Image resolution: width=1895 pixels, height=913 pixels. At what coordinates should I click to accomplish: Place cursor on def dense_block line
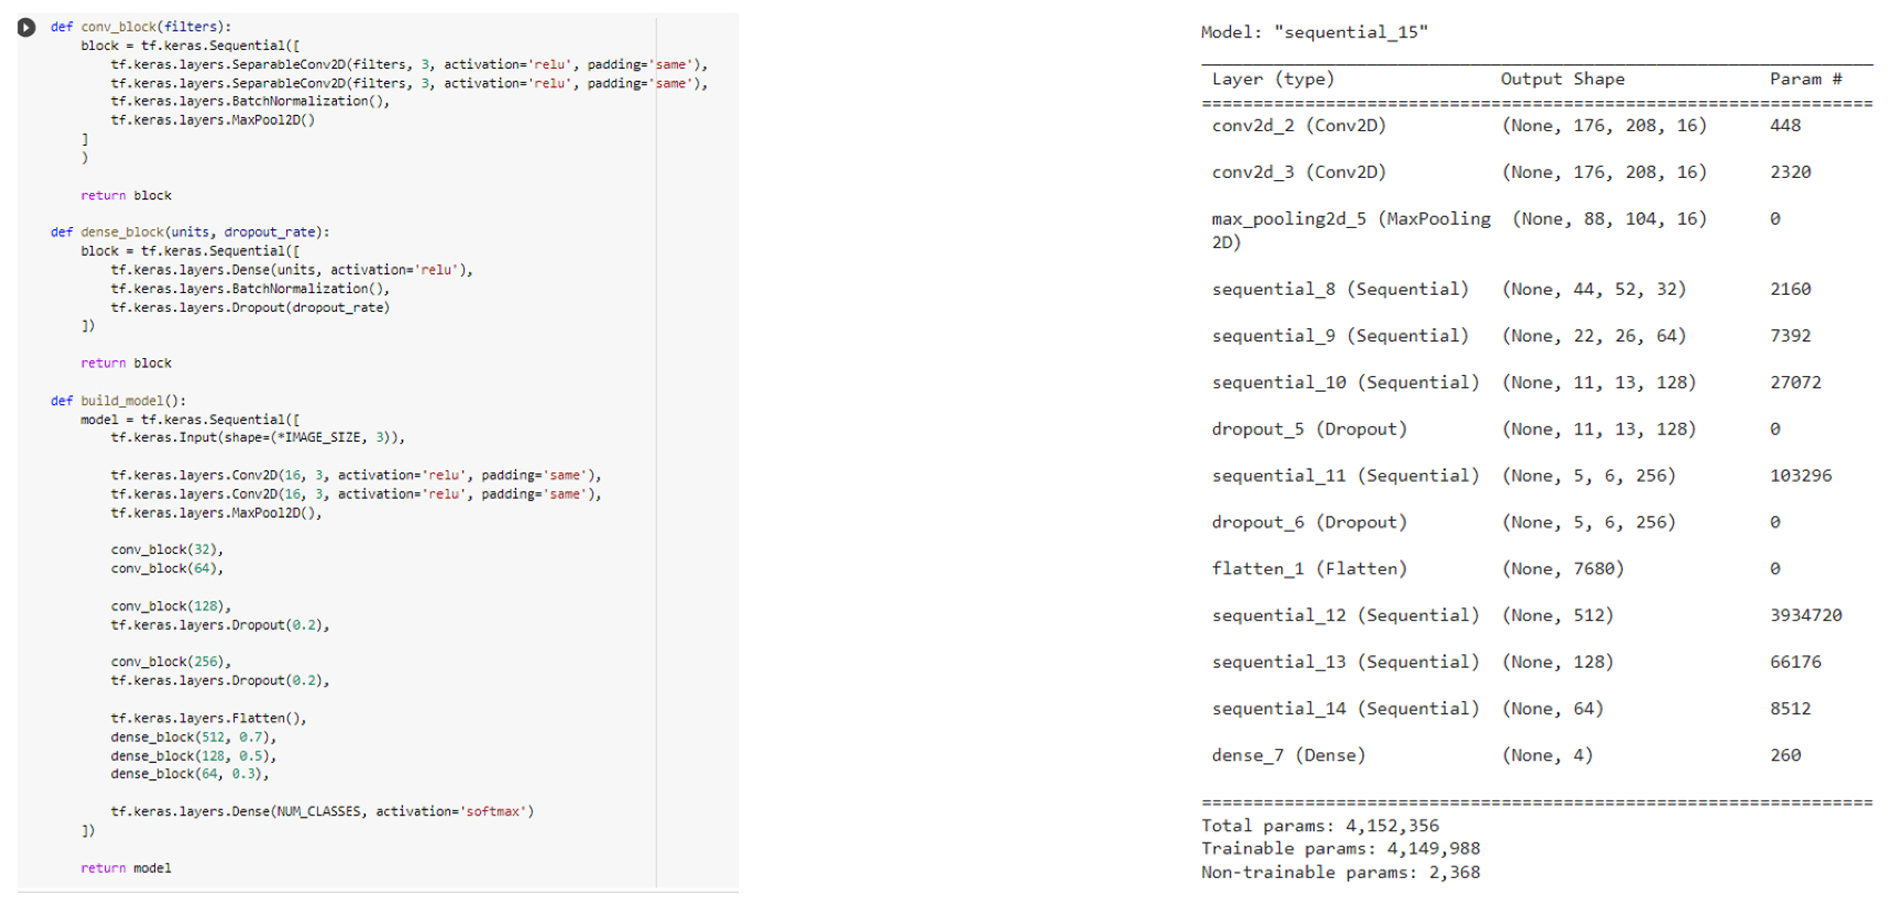pyautogui.click(x=189, y=232)
